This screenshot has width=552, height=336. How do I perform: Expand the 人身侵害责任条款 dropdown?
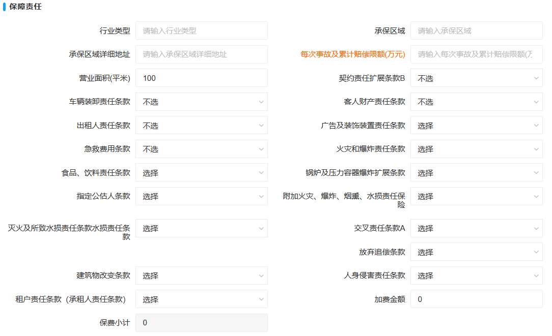[476, 276]
